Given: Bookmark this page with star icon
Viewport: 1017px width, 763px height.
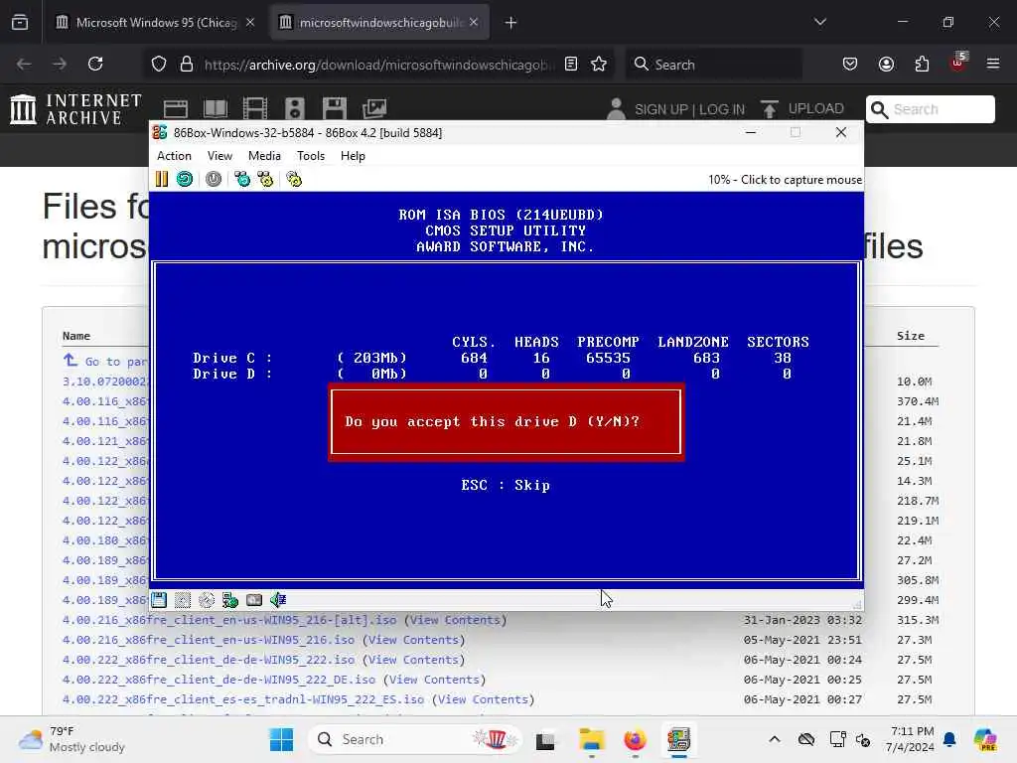Looking at the screenshot, I should [599, 64].
